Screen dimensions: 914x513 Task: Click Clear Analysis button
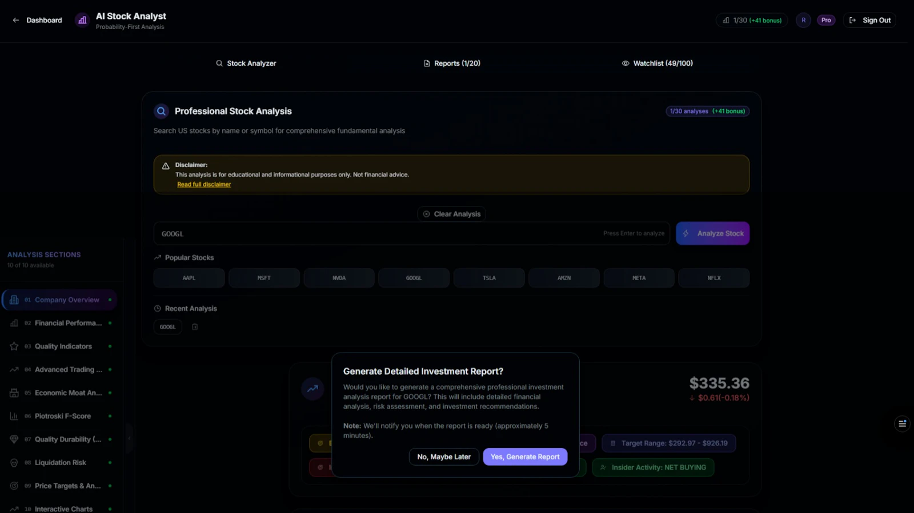click(x=451, y=214)
